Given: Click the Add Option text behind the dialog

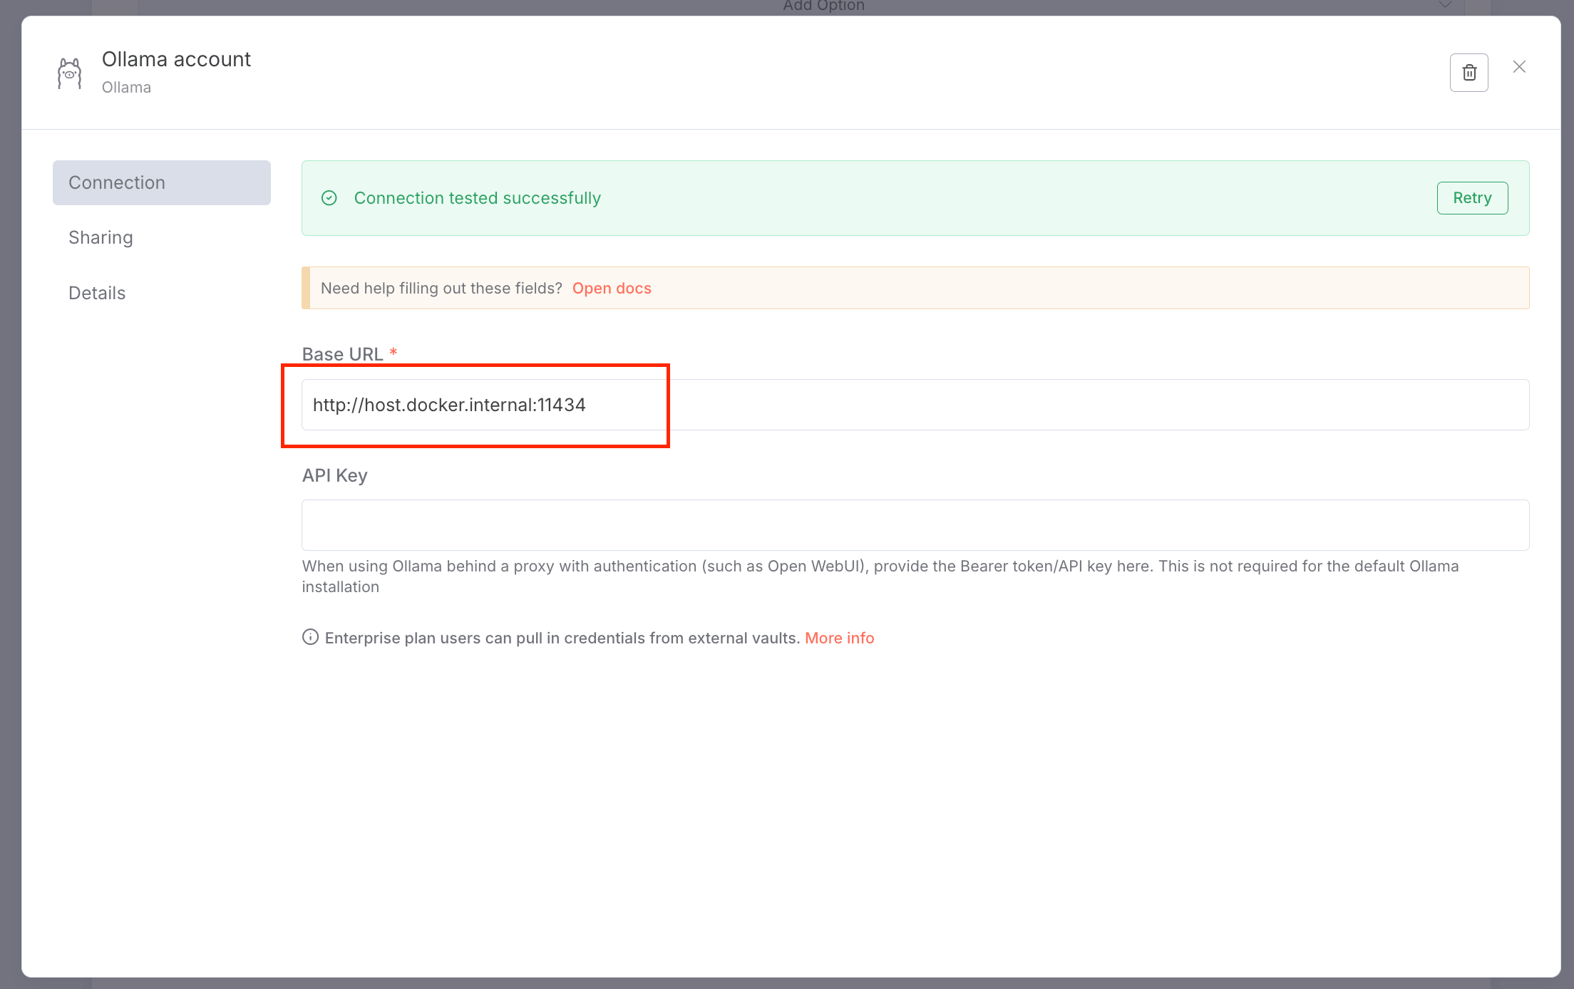Looking at the screenshot, I should (823, 6).
